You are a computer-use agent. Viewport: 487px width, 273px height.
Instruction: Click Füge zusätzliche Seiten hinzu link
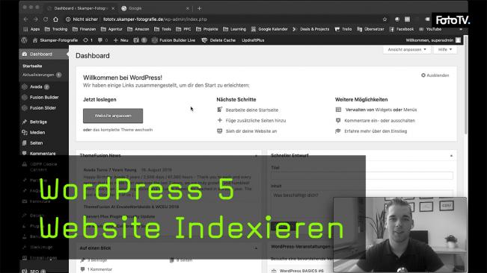(x=256, y=120)
